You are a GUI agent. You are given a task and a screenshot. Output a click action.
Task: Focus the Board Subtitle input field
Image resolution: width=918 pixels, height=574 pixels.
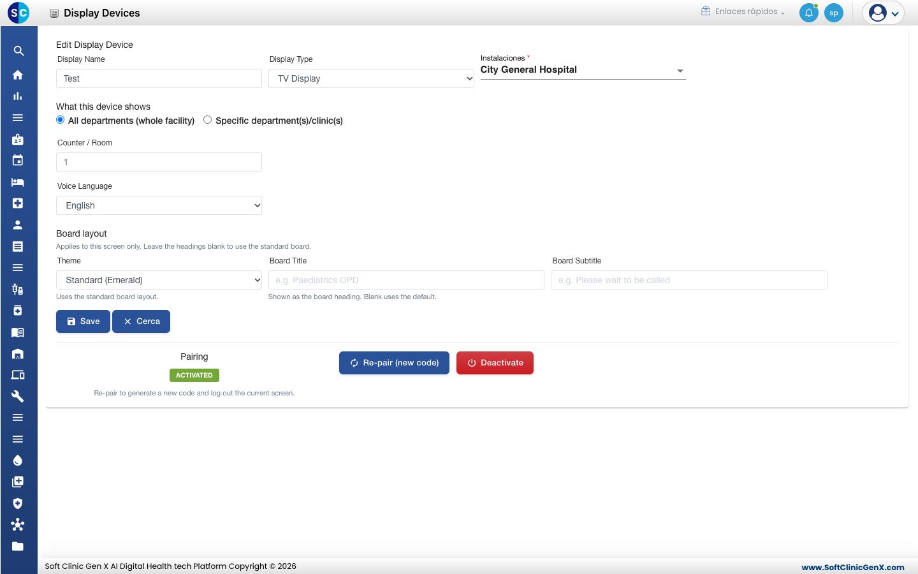pyautogui.click(x=689, y=280)
